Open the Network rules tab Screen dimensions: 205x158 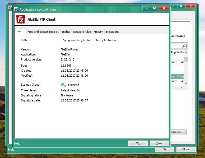pyautogui.click(x=82, y=32)
